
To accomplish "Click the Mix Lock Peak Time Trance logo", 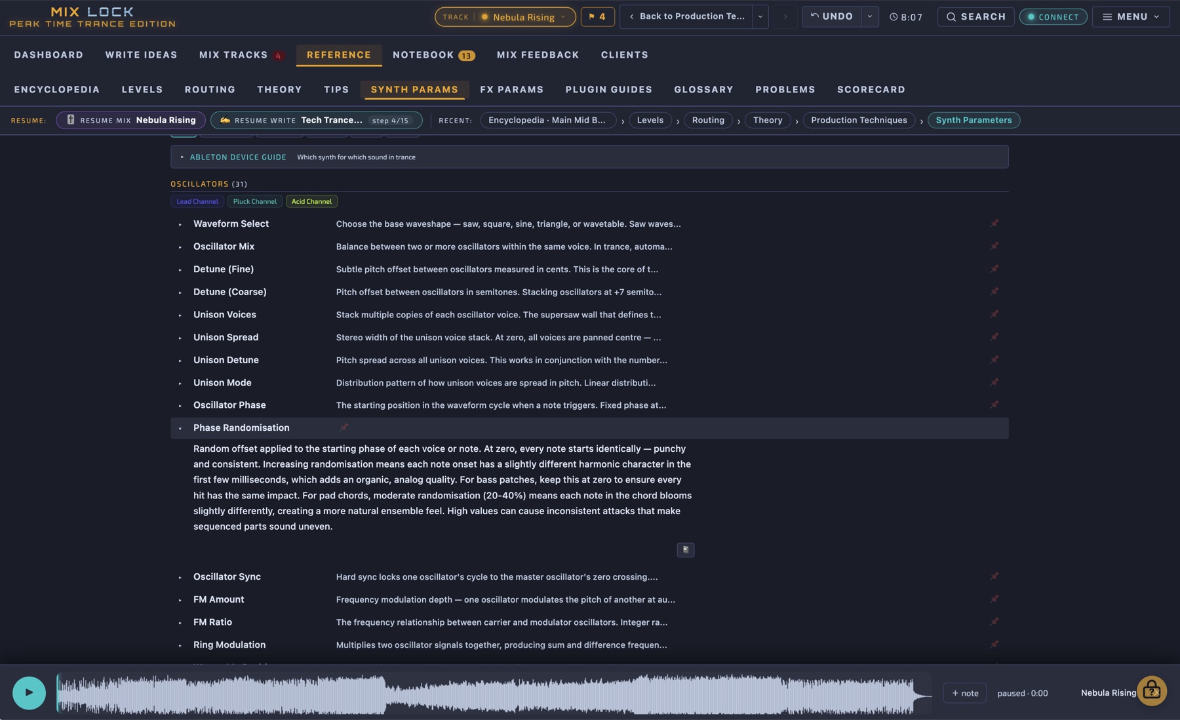I will pyautogui.click(x=92, y=17).
